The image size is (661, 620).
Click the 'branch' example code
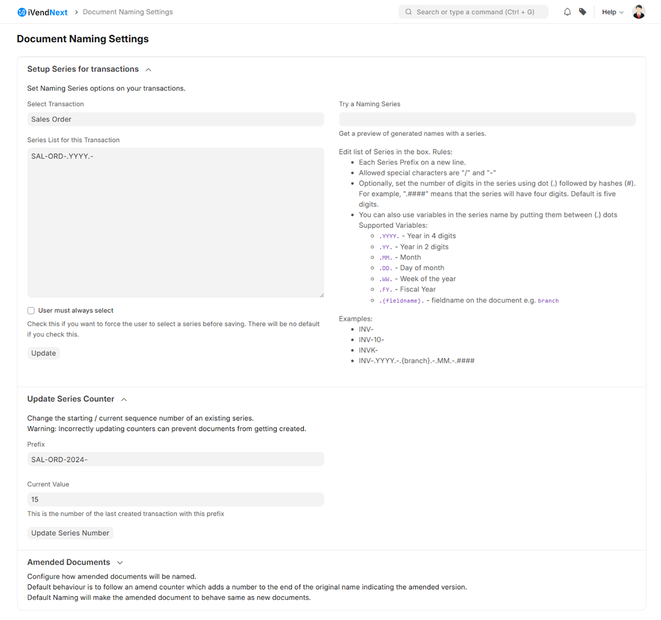tap(548, 300)
